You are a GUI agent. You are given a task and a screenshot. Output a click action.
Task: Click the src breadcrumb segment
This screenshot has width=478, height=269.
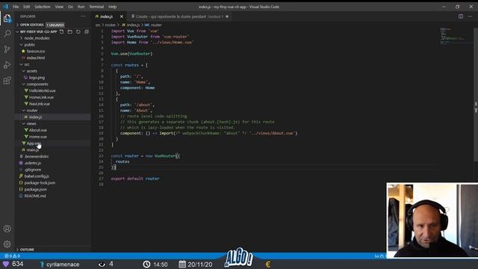98,25
